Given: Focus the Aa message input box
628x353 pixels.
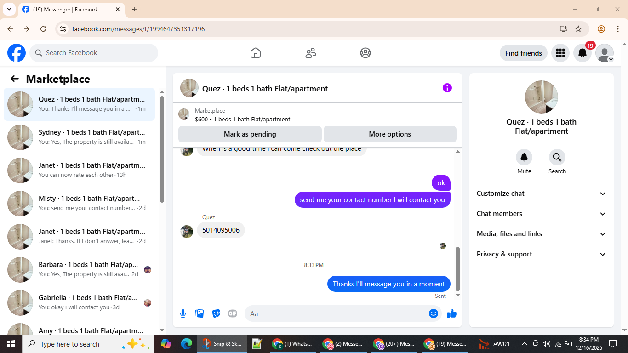Looking at the screenshot, I should pos(343,313).
